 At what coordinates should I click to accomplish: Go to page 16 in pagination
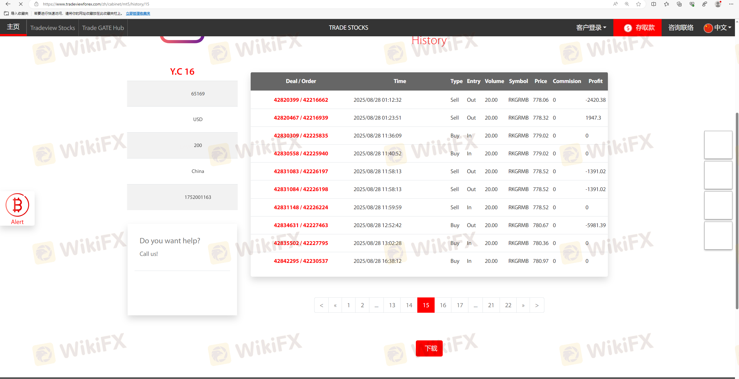(443, 305)
